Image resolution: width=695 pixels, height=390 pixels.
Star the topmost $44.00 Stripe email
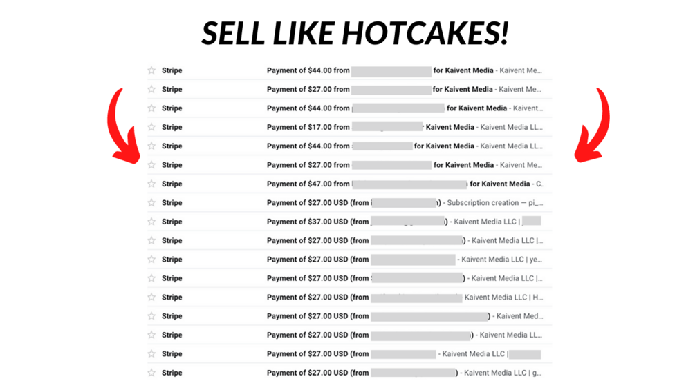click(x=151, y=70)
